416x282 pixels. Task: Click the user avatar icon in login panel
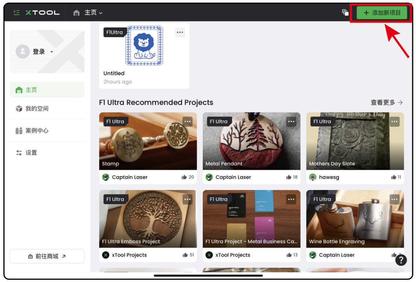tap(23, 51)
